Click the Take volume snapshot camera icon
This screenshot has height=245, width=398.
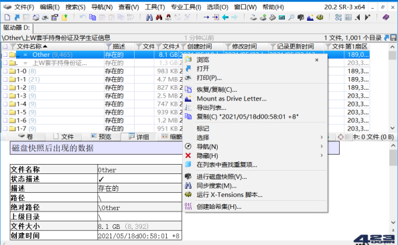[301, 17]
